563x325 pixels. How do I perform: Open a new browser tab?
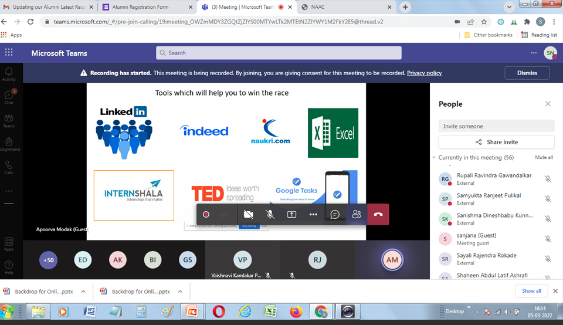405,7
